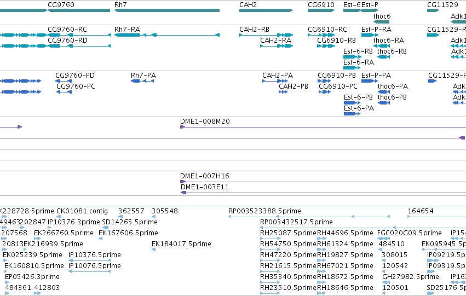Click EST feature 412803
The height and width of the screenshot is (296, 466).
tap(47, 288)
